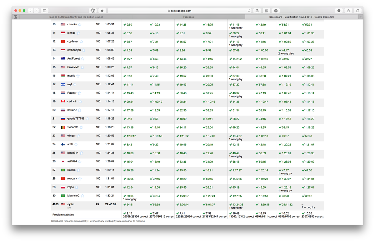Click the Australia flag next to AntiForest
The image size is (375, 242).
(63, 59)
